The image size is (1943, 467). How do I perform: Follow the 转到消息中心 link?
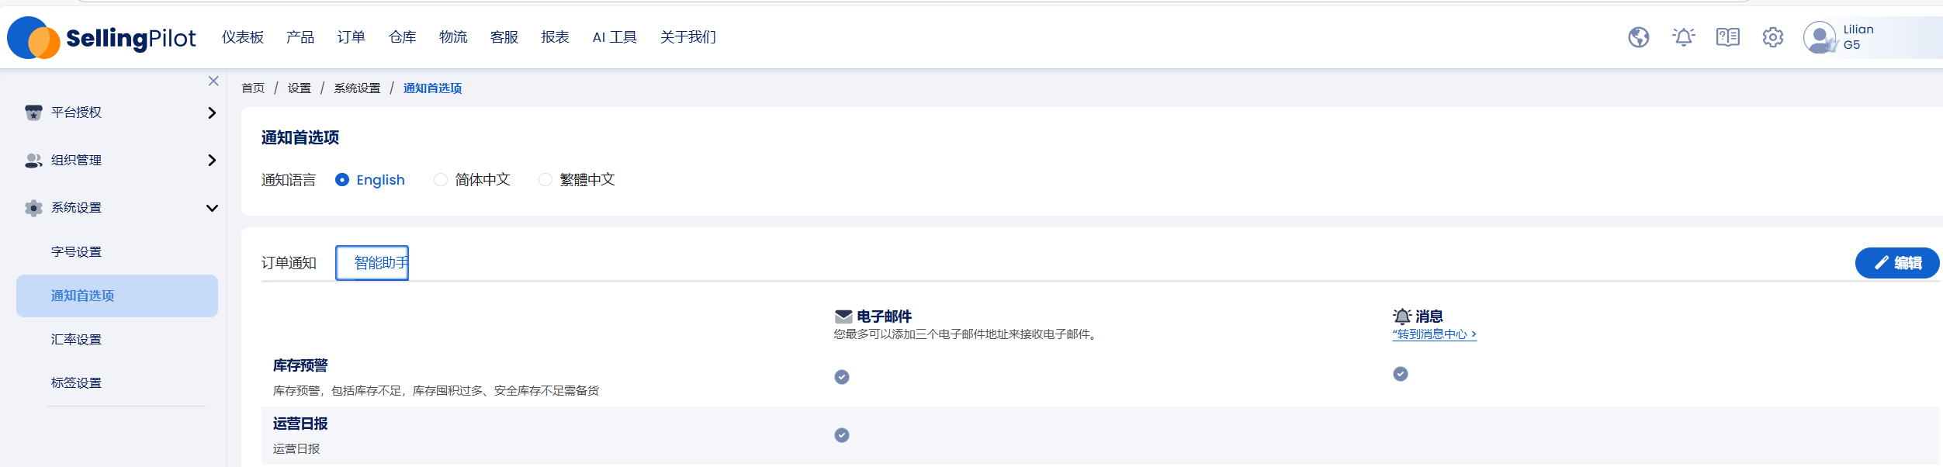click(x=1434, y=334)
